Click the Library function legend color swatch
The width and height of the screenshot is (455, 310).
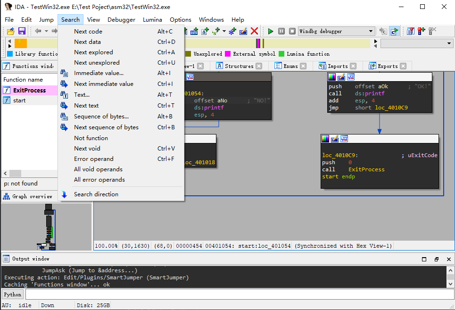coord(10,54)
